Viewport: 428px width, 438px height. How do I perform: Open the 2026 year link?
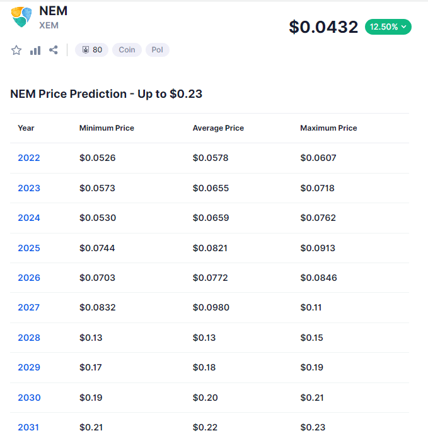[x=29, y=278]
